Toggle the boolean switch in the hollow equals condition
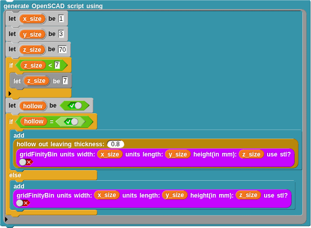The image size is (311, 228). tap(70, 122)
